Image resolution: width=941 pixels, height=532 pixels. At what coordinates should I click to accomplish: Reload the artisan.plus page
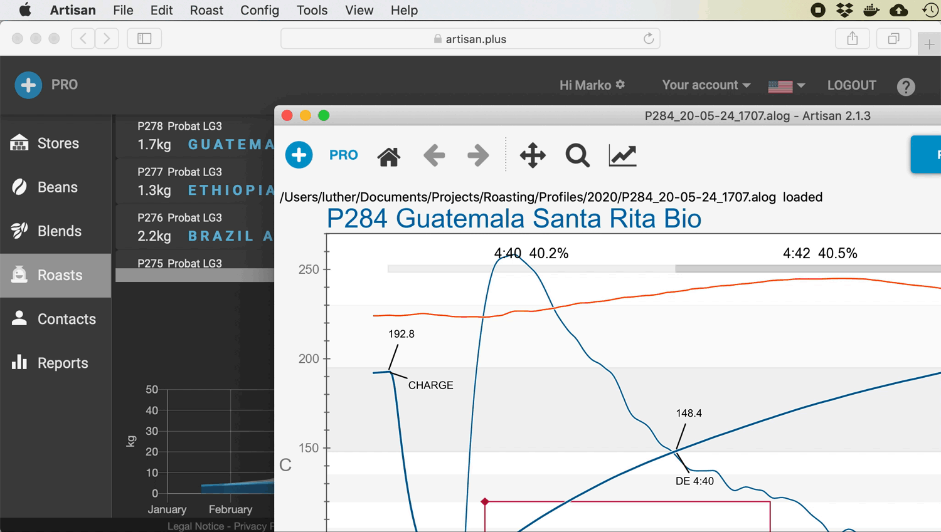649,39
